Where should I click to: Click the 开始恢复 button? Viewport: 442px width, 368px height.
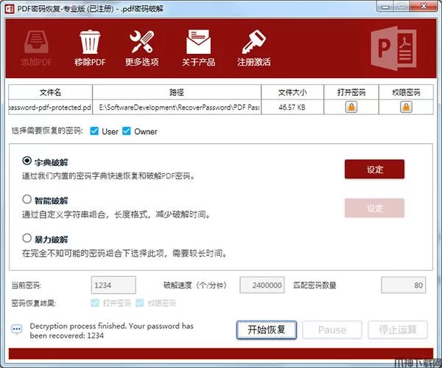(267, 330)
